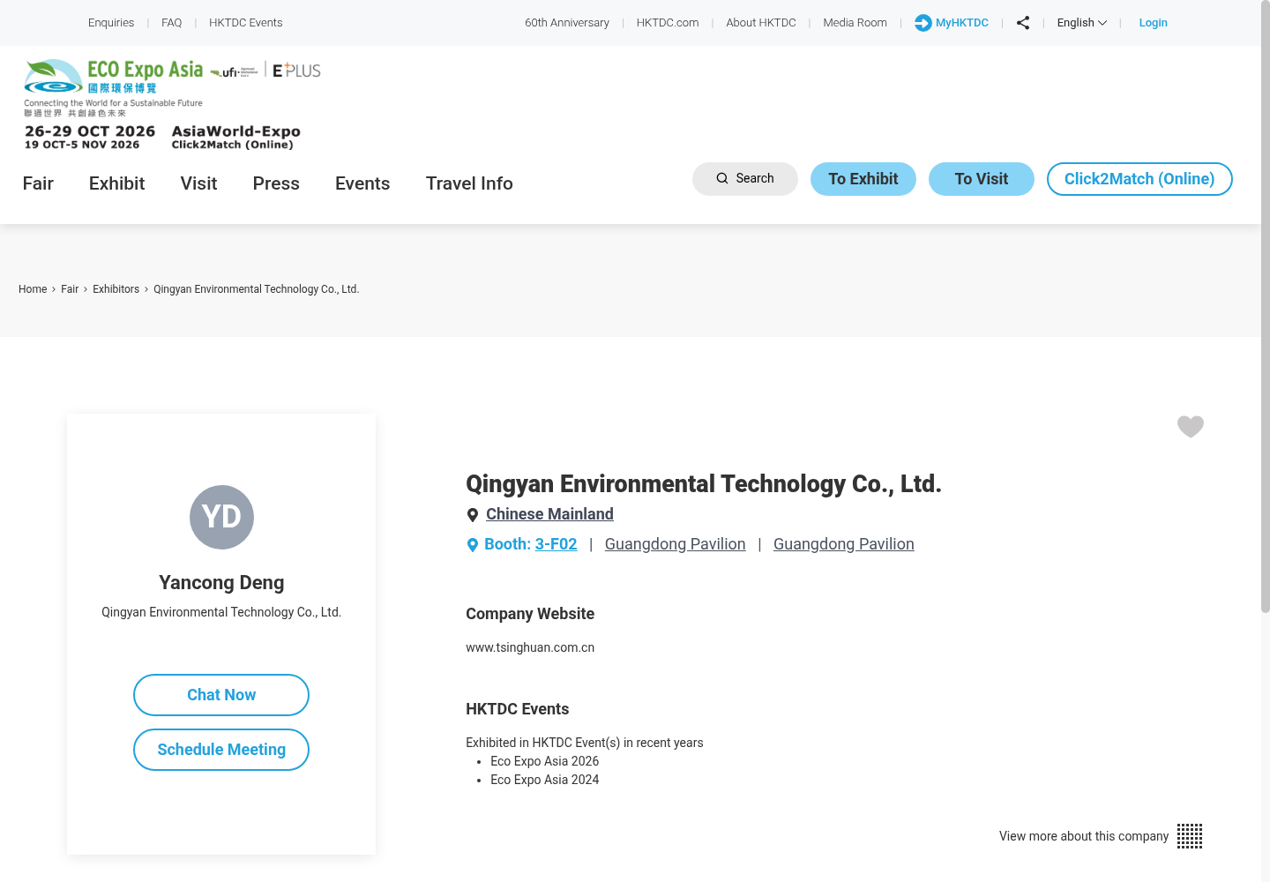The image size is (1270, 882).
Task: Add exhibitor to favorites with heart icon
Action: tap(1191, 427)
